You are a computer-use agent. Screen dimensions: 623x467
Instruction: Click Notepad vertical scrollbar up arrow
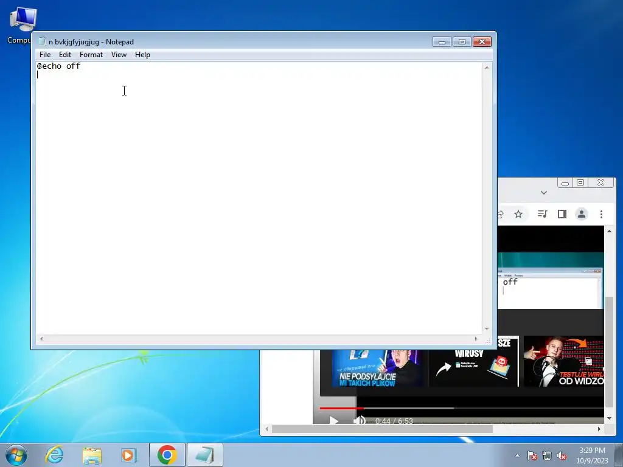487,67
